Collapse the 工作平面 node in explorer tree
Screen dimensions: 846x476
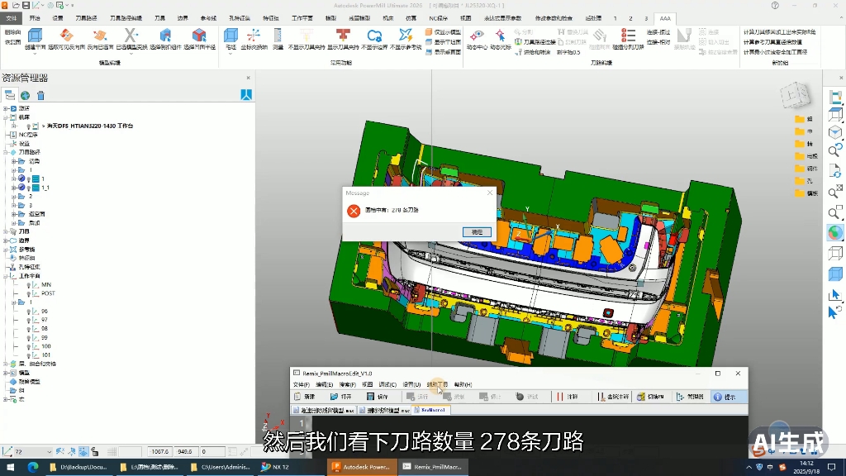pyautogui.click(x=6, y=276)
